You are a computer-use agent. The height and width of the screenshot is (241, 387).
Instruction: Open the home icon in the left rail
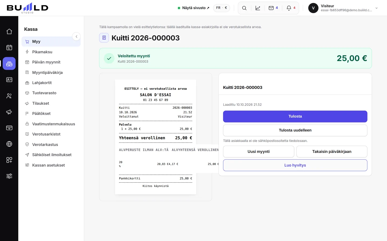click(x=9, y=31)
